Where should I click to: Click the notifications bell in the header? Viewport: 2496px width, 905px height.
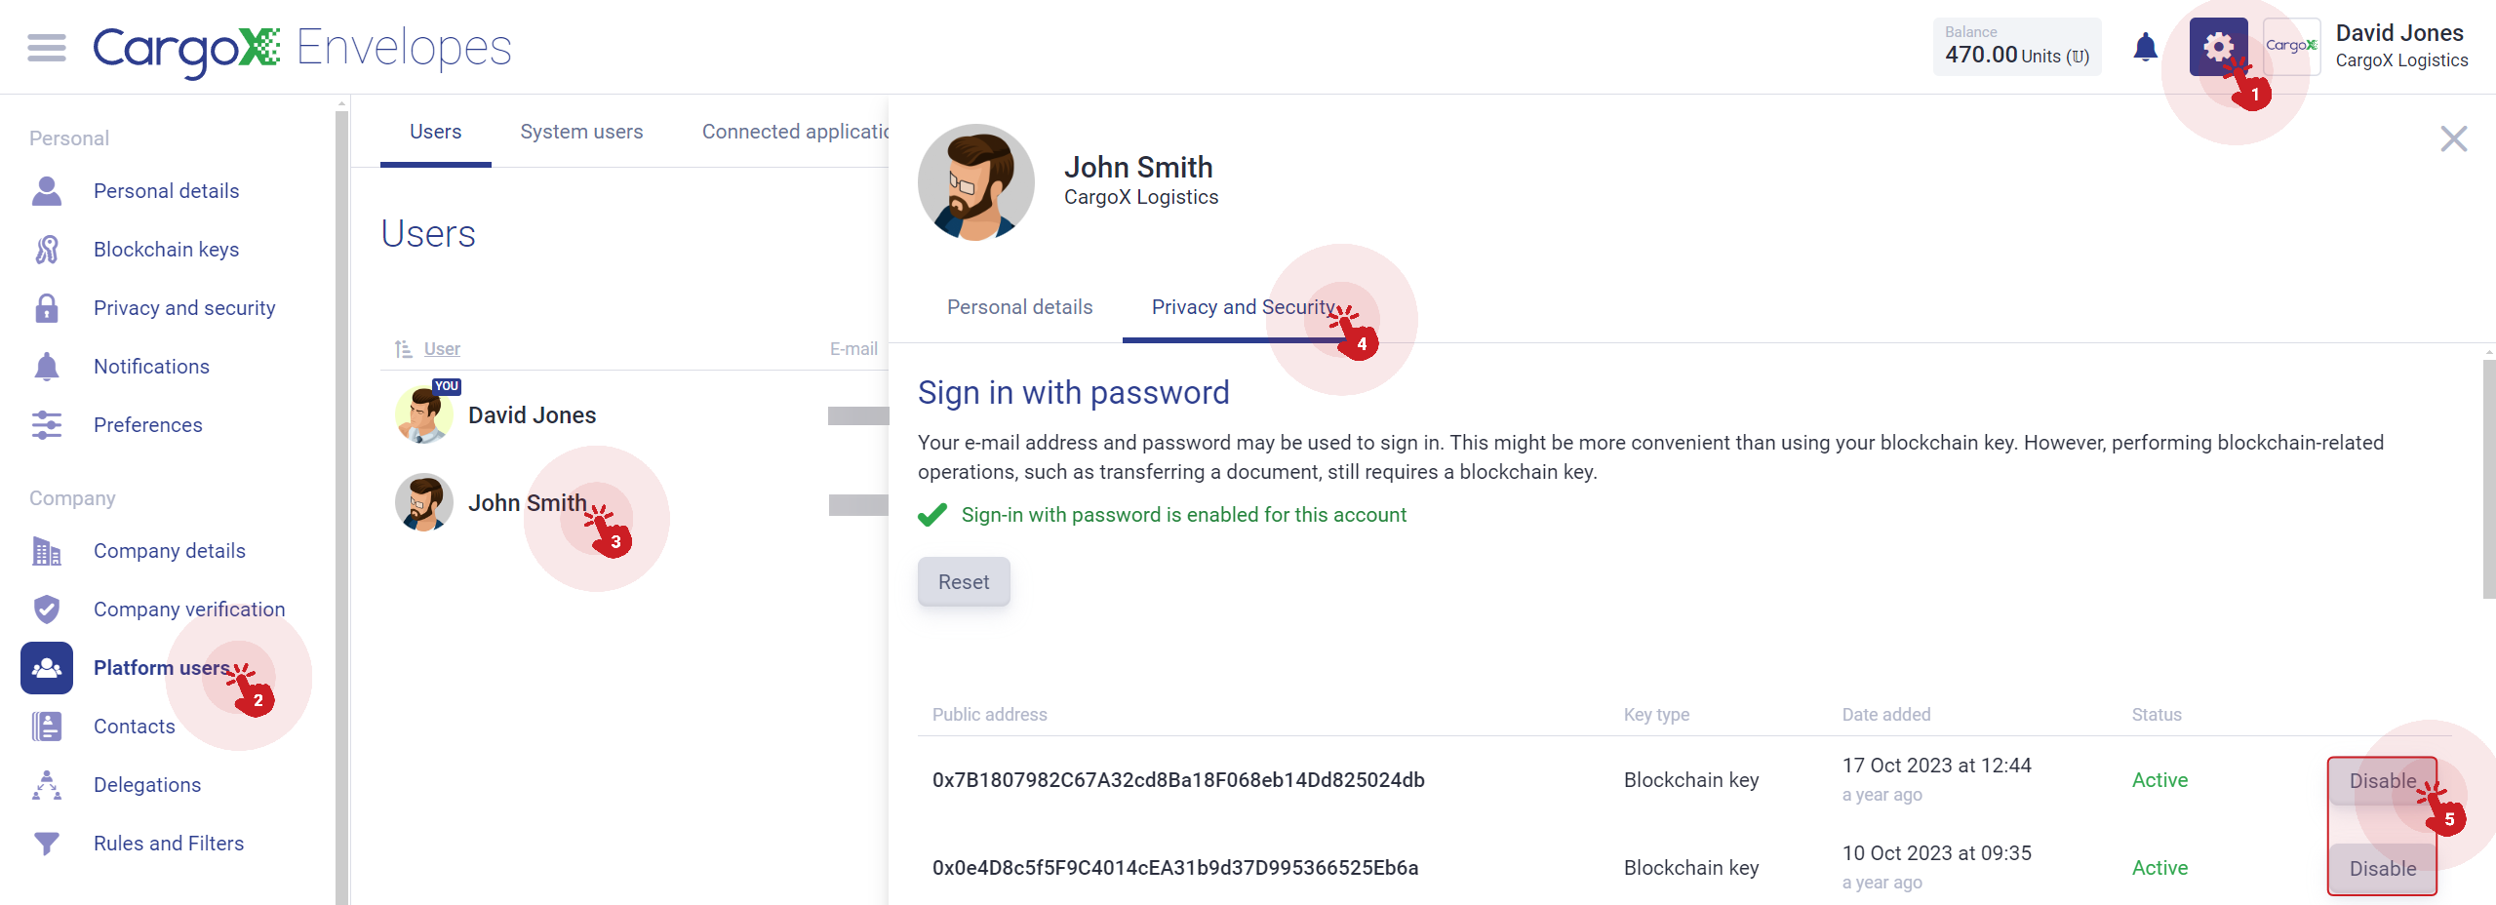[2145, 47]
